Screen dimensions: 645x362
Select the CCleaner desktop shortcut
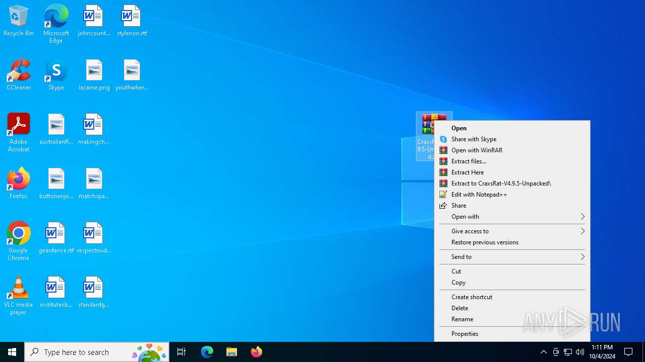point(19,75)
